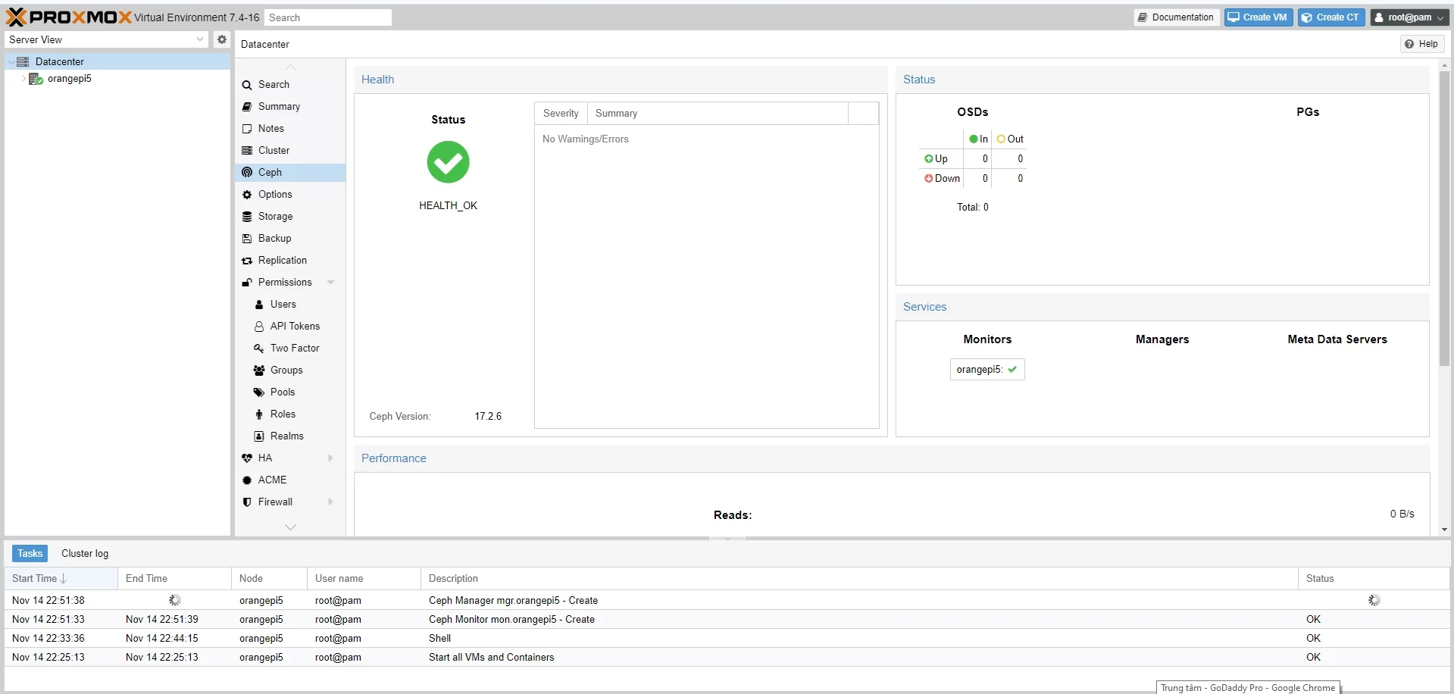The image size is (1454, 694).
Task: Click the Permissions unlock icon
Action: (x=247, y=283)
